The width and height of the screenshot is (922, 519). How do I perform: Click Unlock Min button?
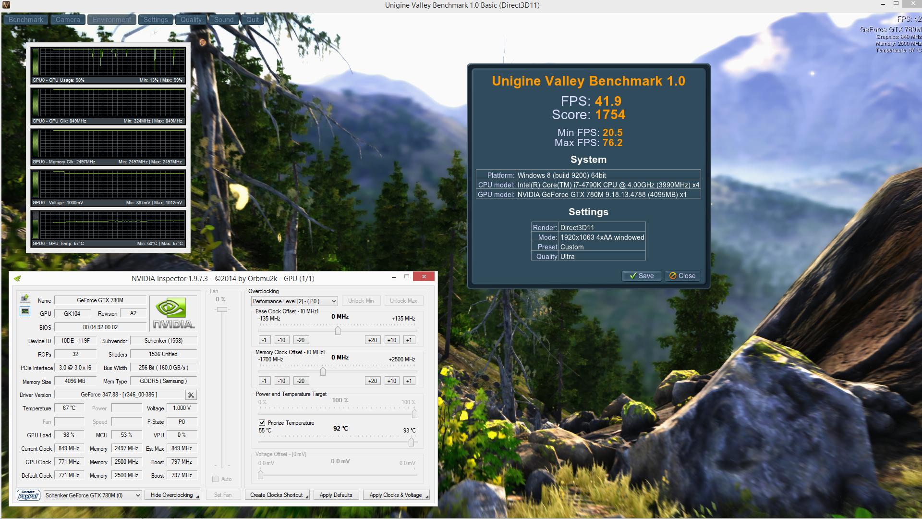[361, 301]
